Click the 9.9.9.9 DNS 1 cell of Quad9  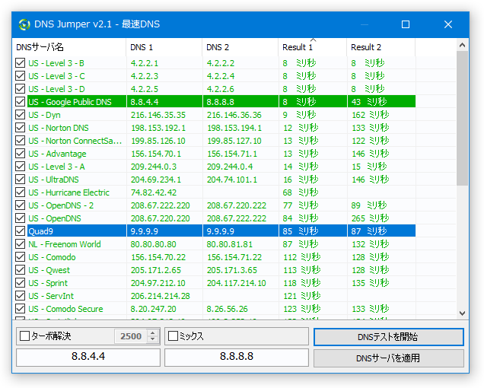pos(144,231)
